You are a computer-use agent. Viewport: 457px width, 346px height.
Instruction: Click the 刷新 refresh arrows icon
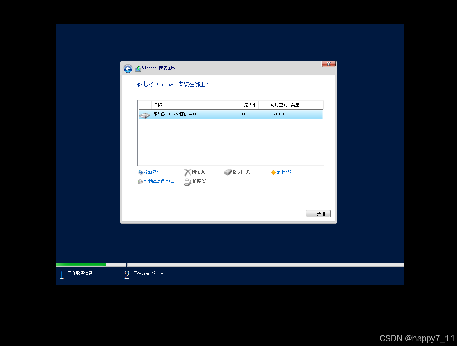140,172
